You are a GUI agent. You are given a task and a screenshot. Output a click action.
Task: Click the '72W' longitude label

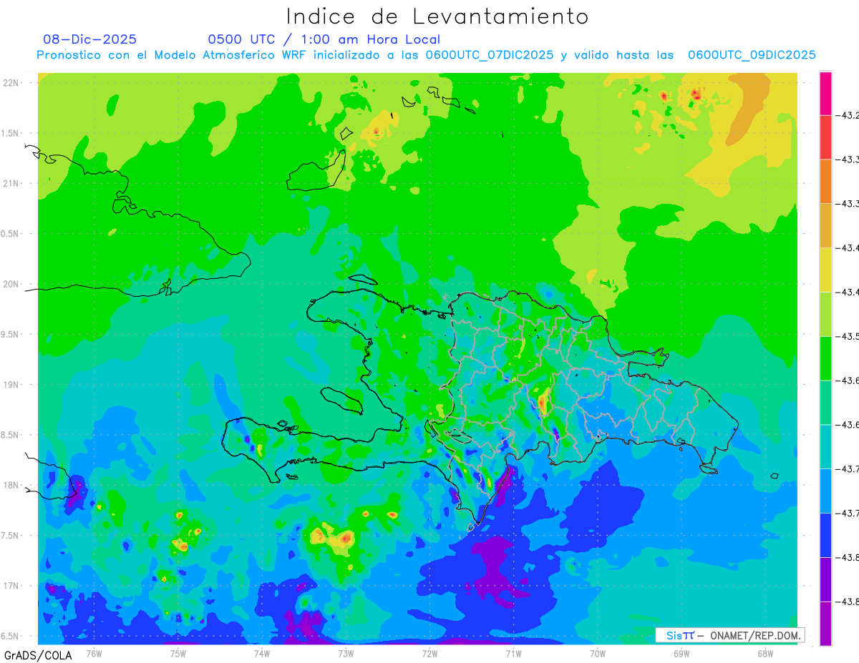pyautogui.click(x=429, y=653)
